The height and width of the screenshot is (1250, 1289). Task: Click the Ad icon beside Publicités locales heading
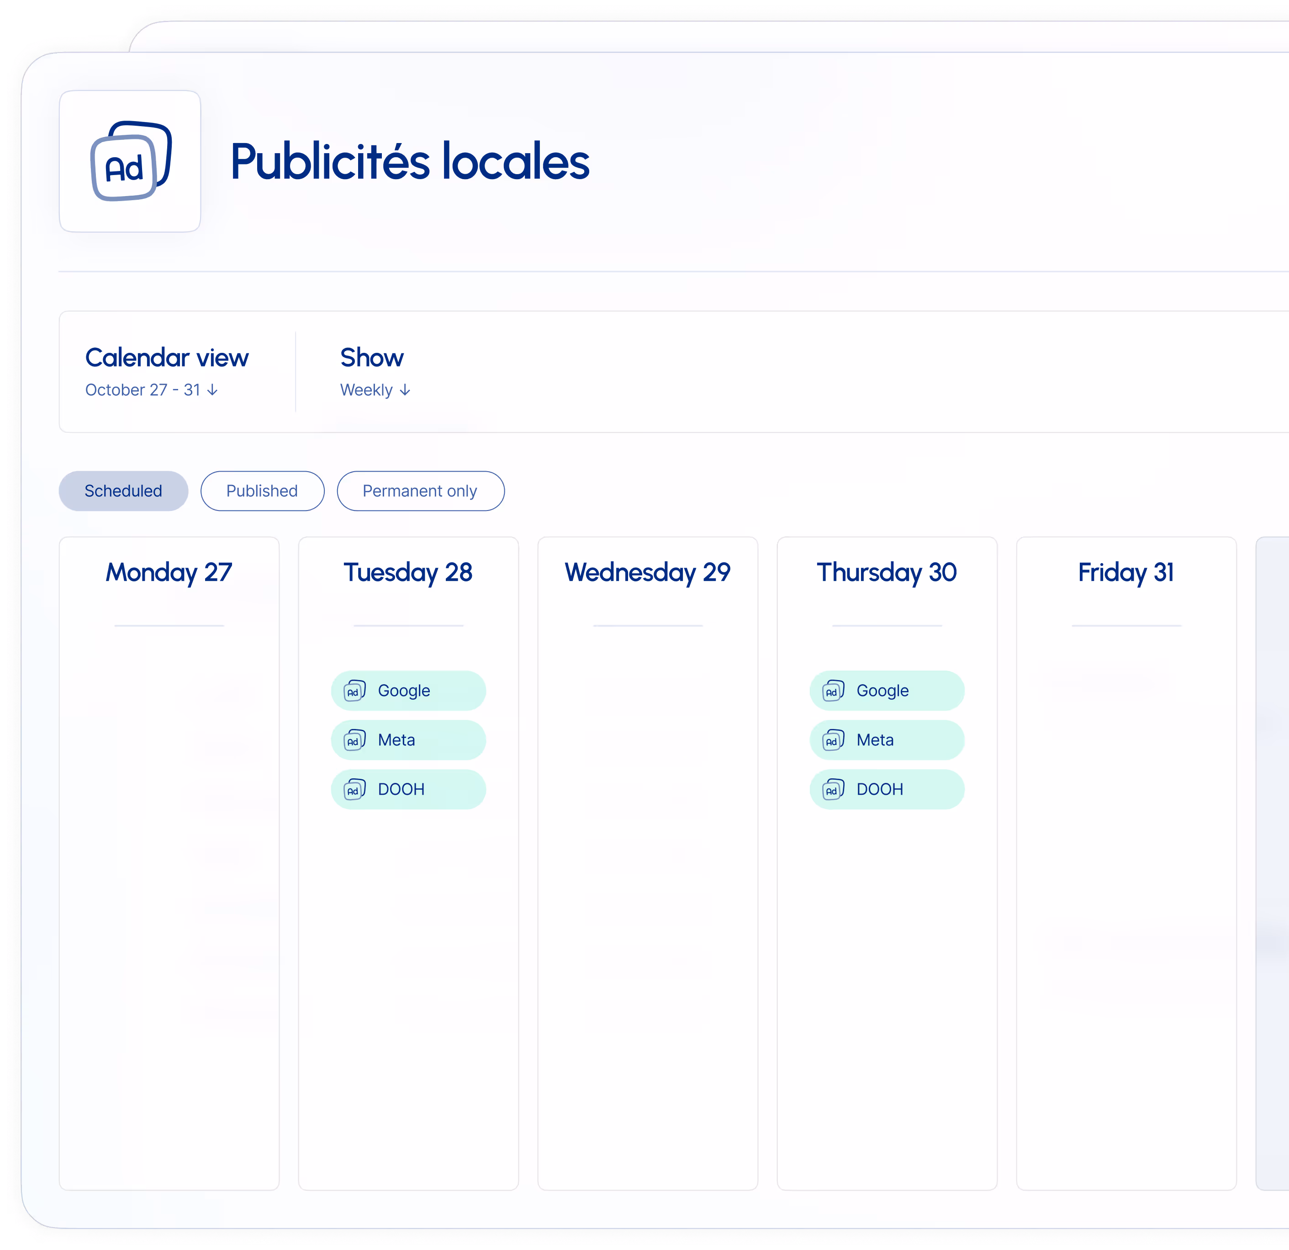[130, 162]
